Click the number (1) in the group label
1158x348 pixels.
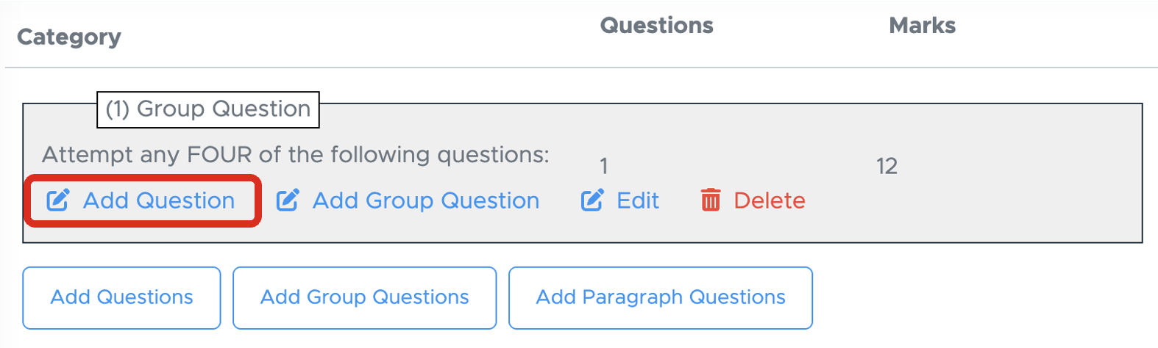tap(118, 109)
